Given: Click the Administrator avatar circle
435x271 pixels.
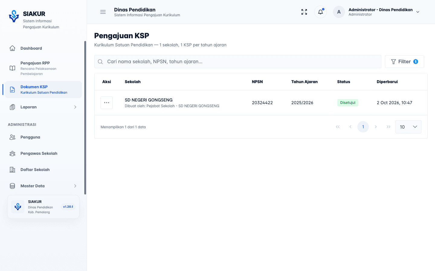Looking at the screenshot, I should [339, 12].
